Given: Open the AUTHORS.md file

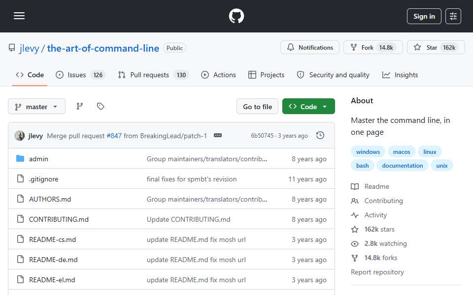Looking at the screenshot, I should (x=50, y=199).
